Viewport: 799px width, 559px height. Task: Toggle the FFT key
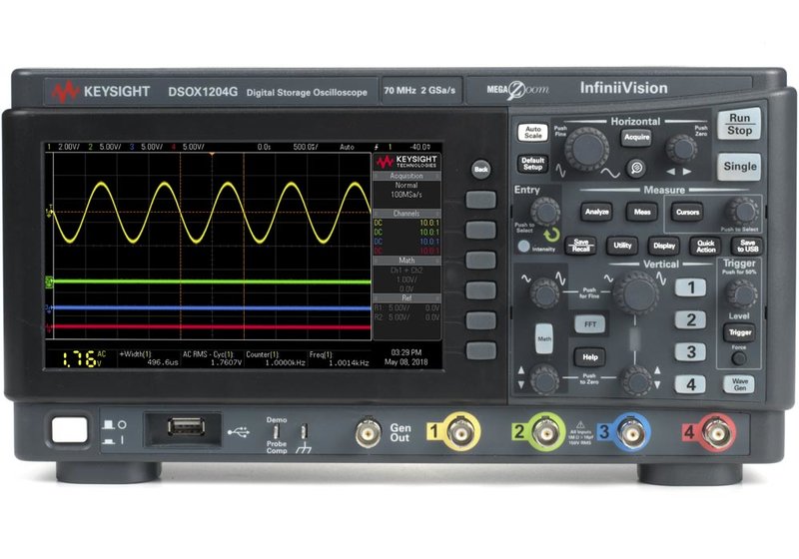(x=590, y=324)
